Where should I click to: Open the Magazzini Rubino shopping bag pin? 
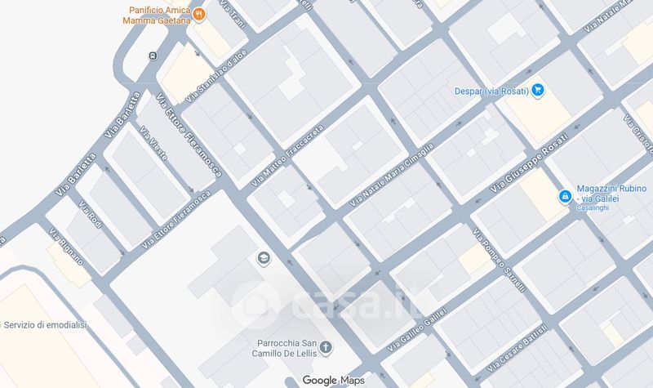click(x=565, y=196)
